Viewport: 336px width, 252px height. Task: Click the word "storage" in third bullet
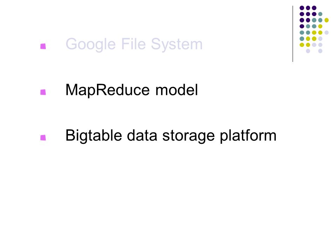(189, 136)
